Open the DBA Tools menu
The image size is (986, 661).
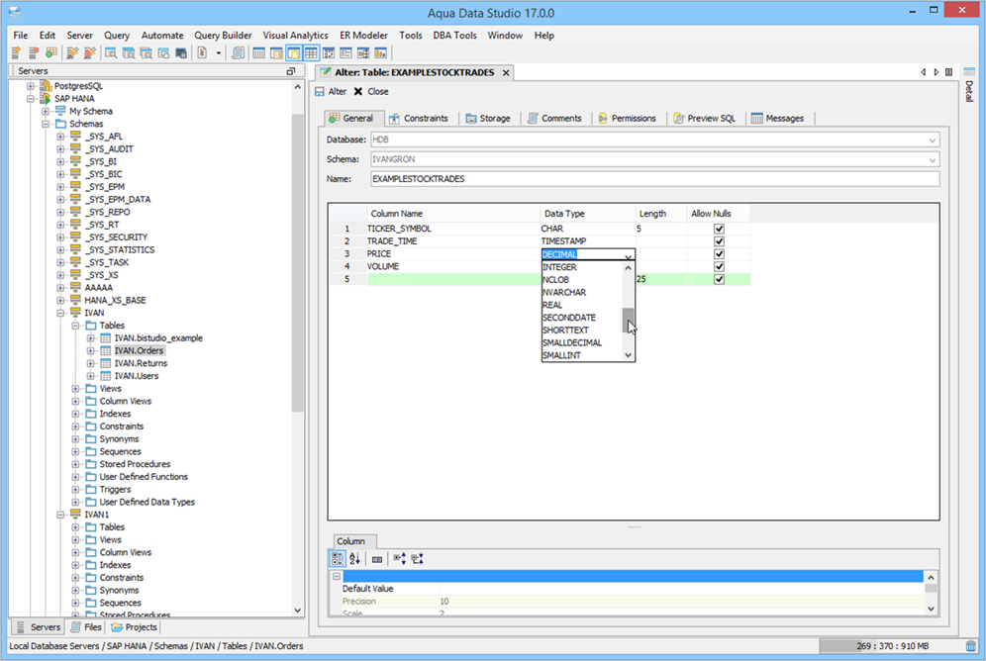pos(454,36)
